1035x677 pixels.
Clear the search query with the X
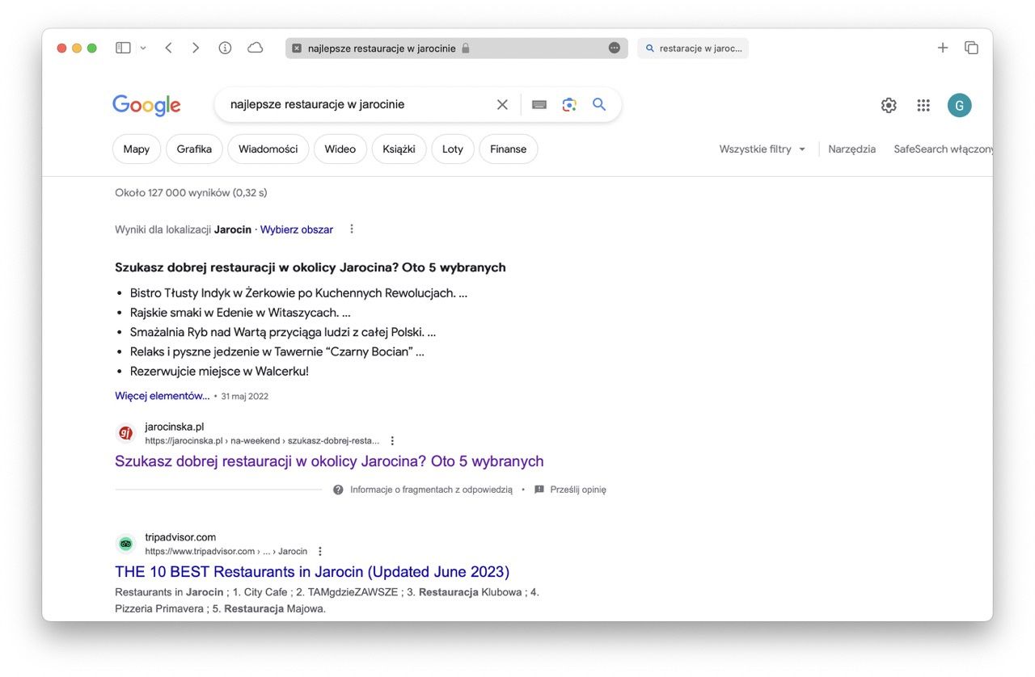[x=502, y=104]
